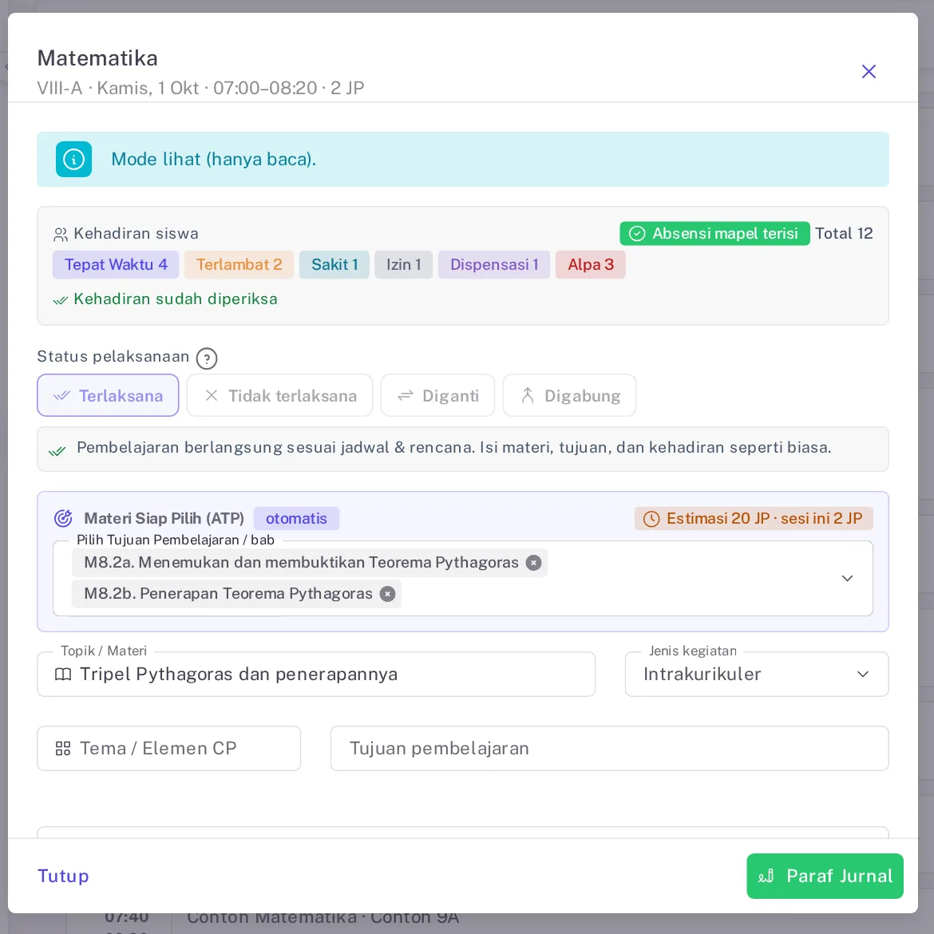Viewport: 934px width, 934px height.
Task: Click the Absensi mapel terisi badge
Action: coord(714,233)
